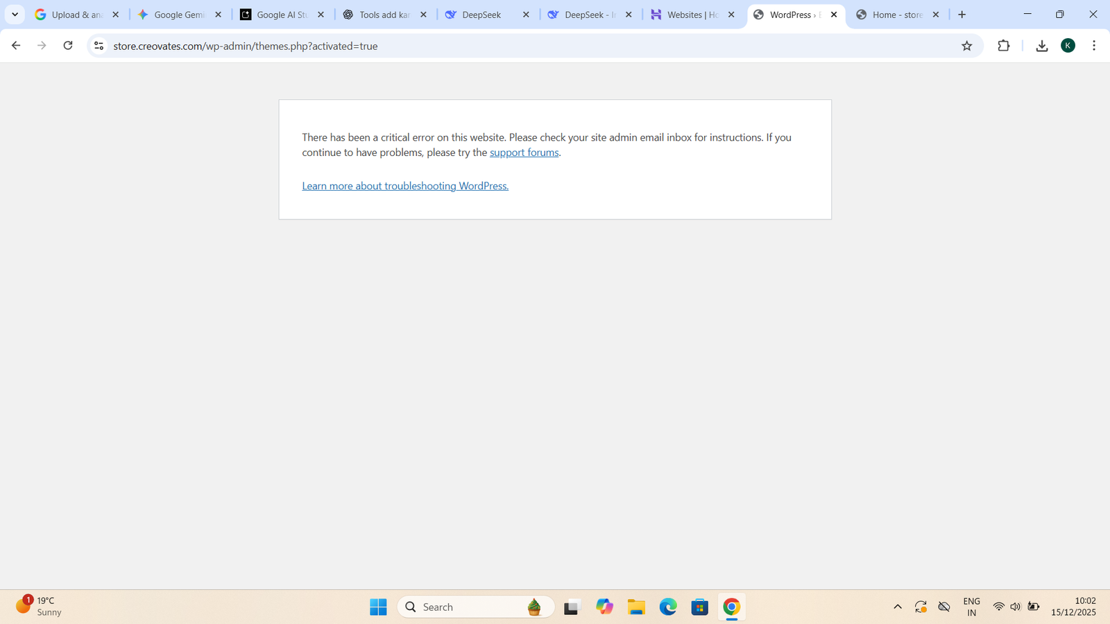This screenshot has width=1110, height=624.
Task: Open the profile avatar K
Action: (x=1068, y=46)
